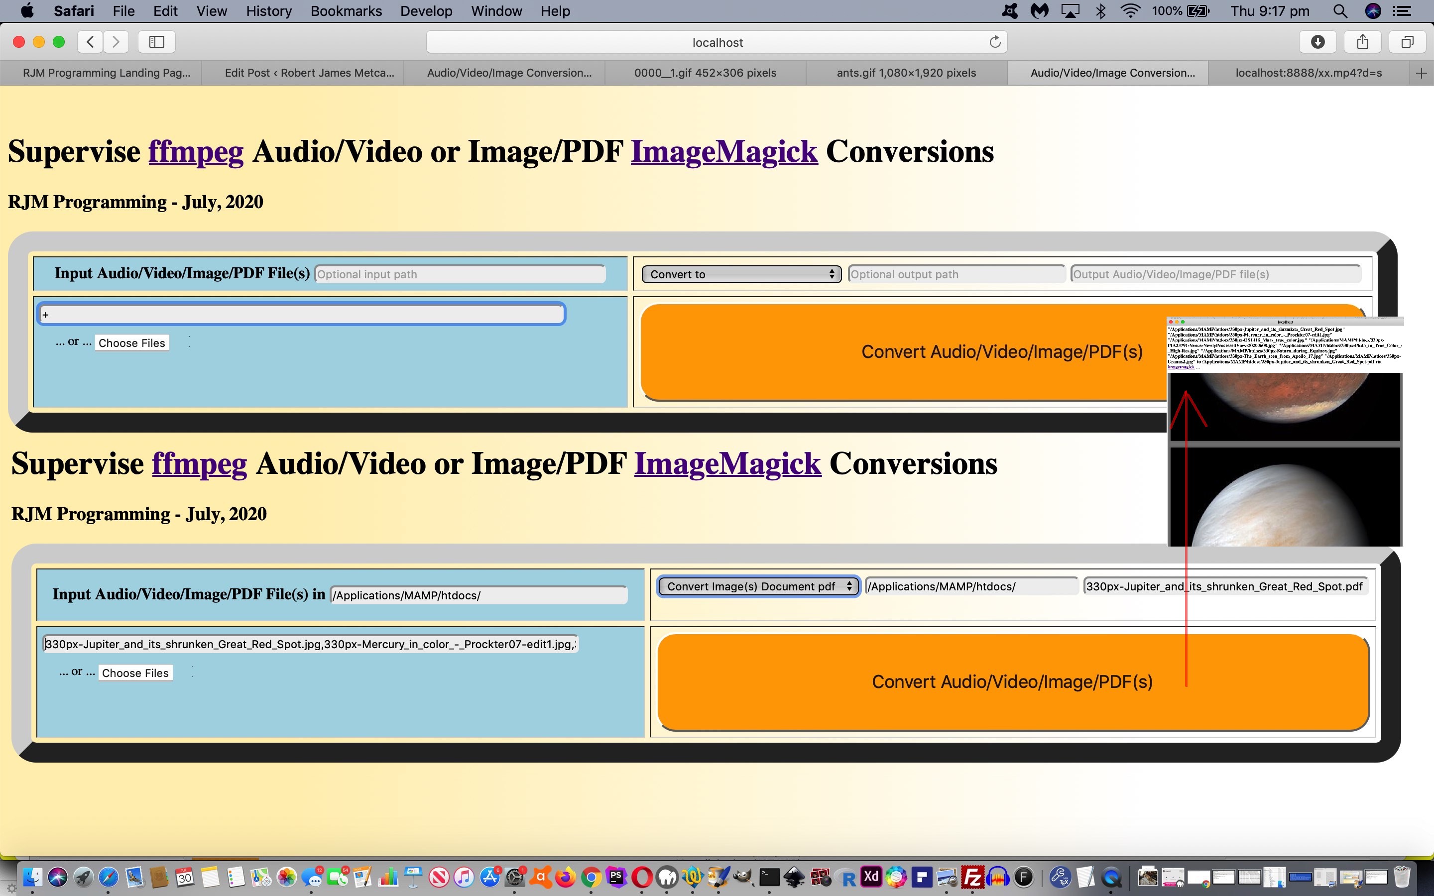
Task: Launch Google Chrome from the dock
Action: (x=591, y=877)
